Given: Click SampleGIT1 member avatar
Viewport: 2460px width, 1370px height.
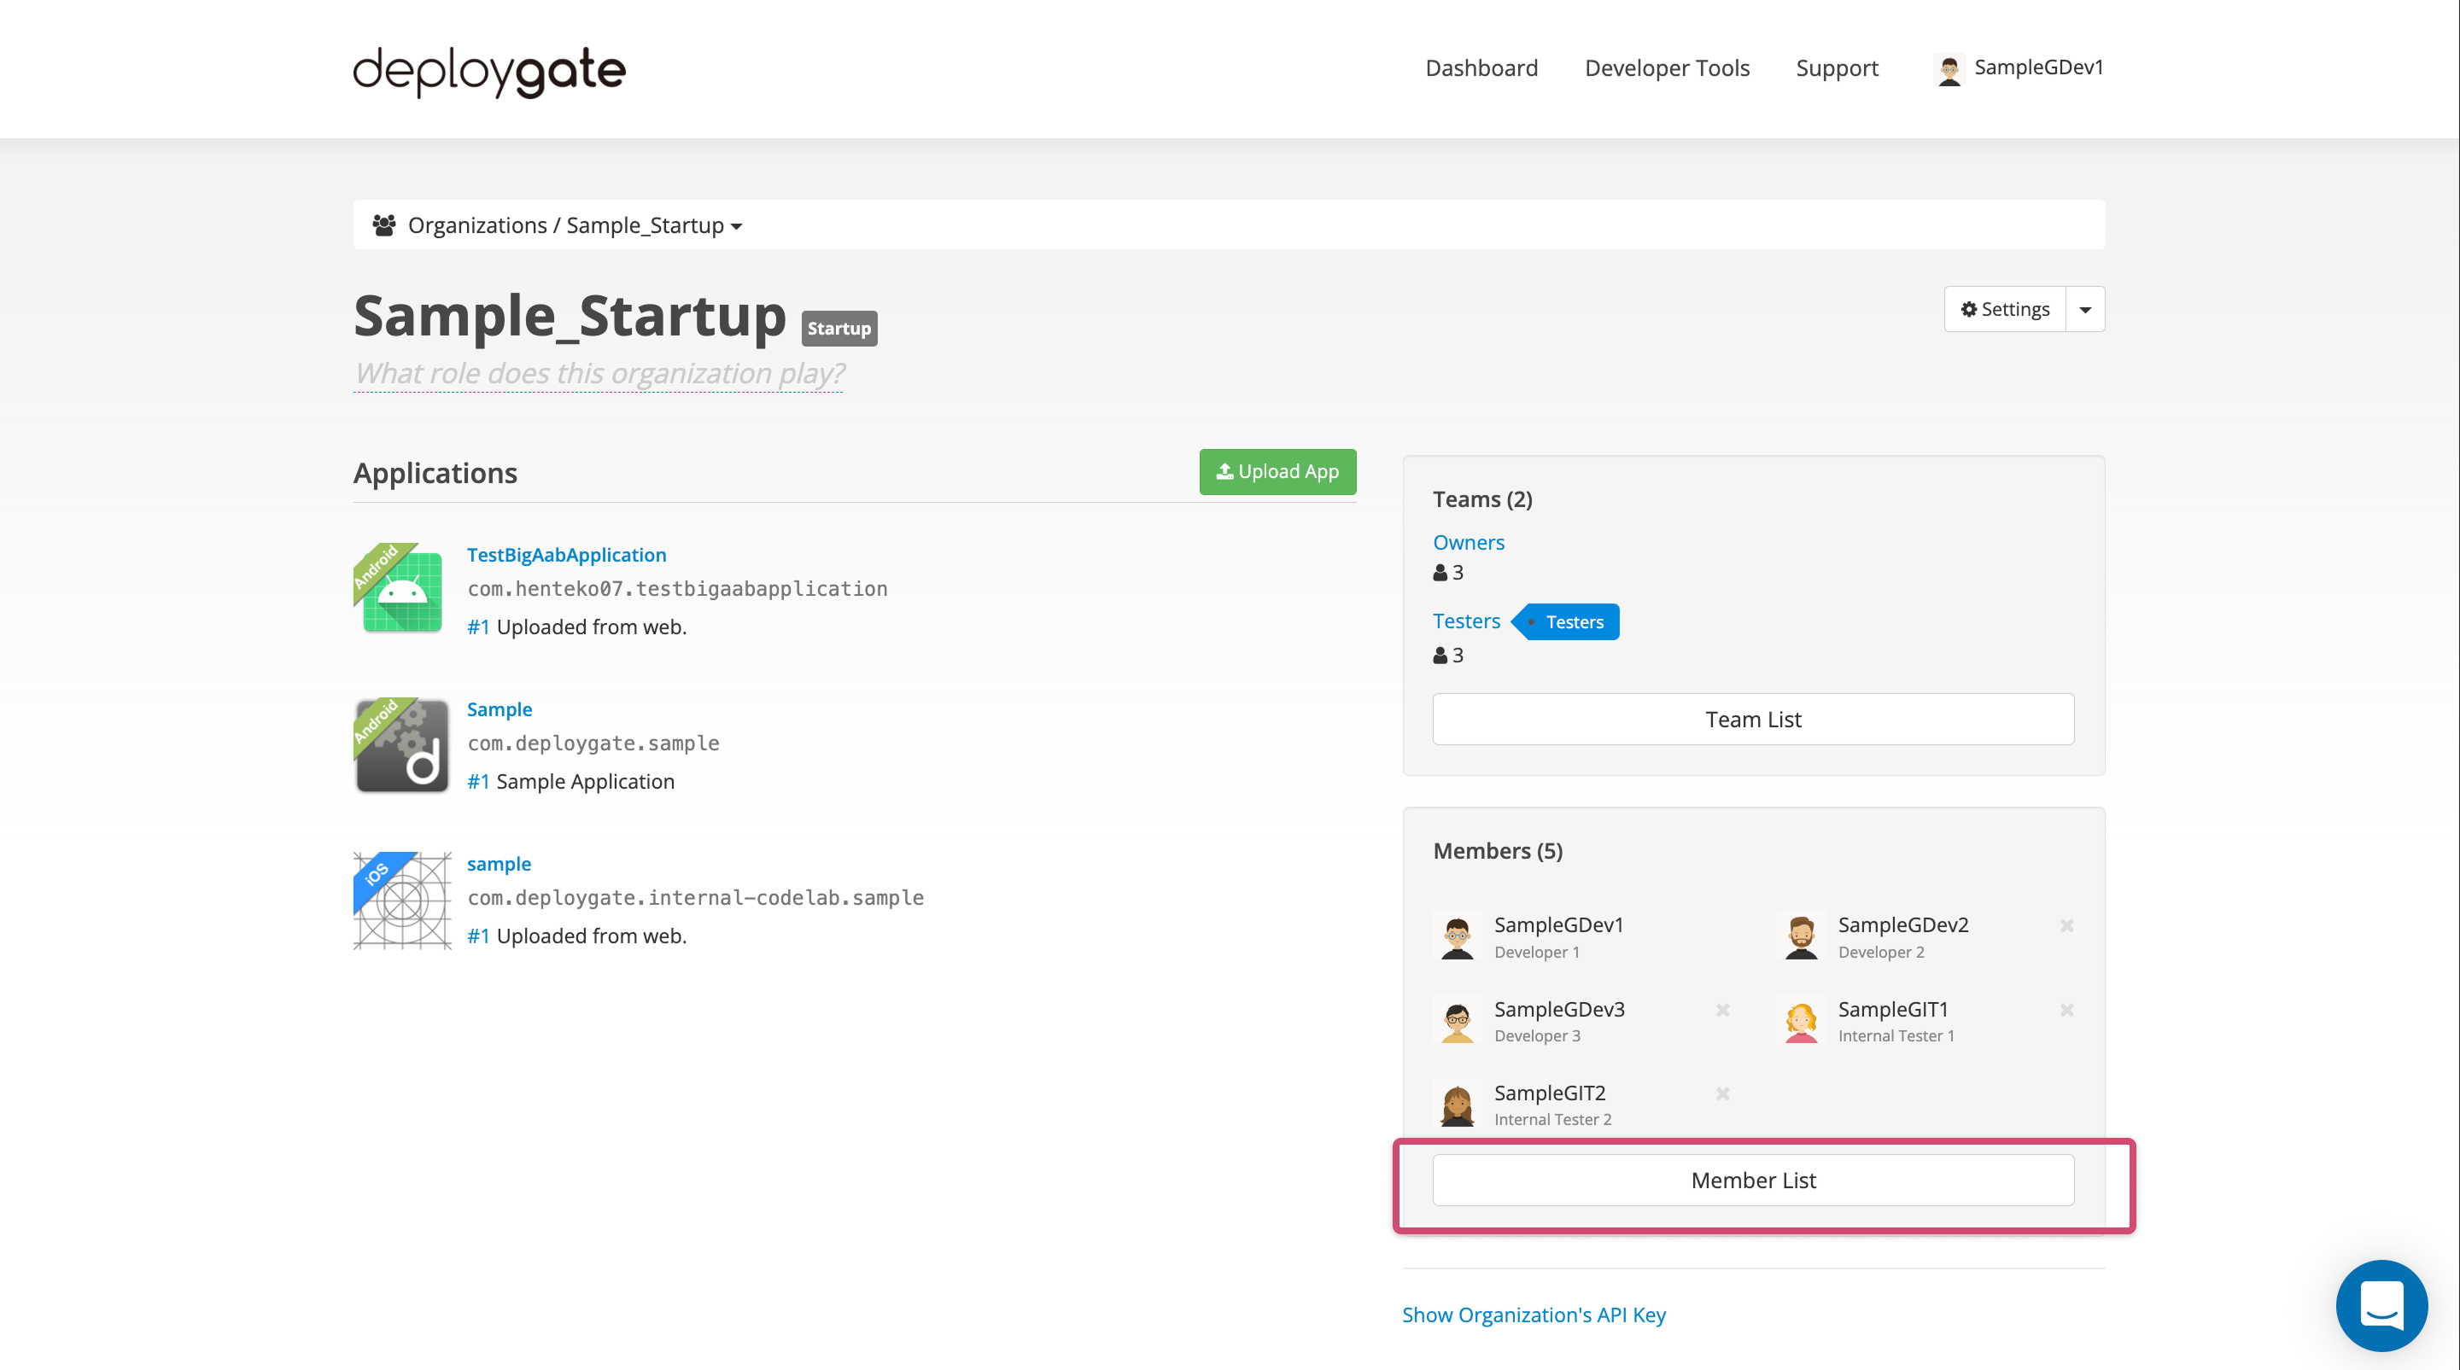Looking at the screenshot, I should pos(1801,1021).
